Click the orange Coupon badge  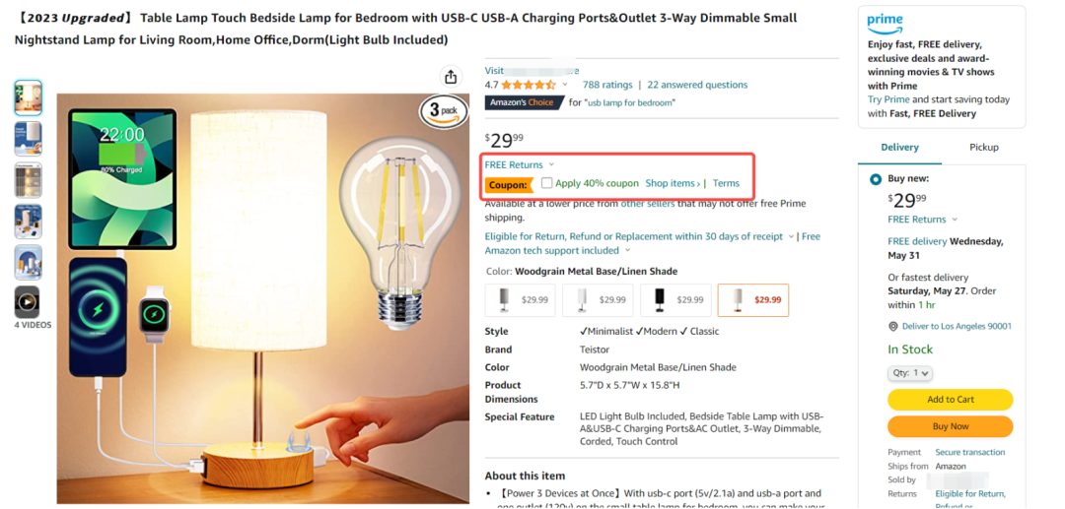(508, 184)
